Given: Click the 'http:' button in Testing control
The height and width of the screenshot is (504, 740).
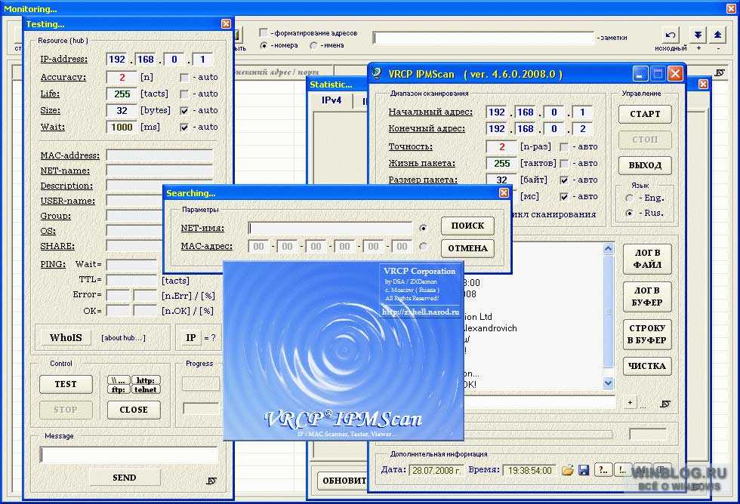Looking at the screenshot, I should pyautogui.click(x=145, y=380).
